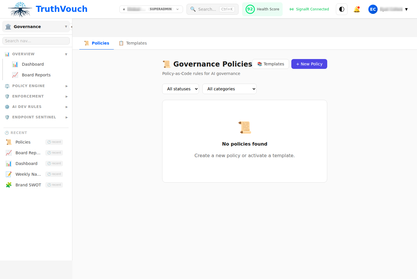Select the Board Reports chart icon

(x=15, y=75)
